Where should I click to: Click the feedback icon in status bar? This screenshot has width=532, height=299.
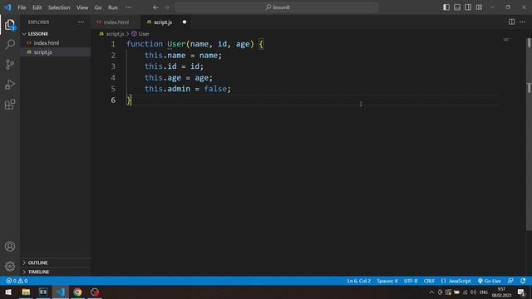[510, 281]
